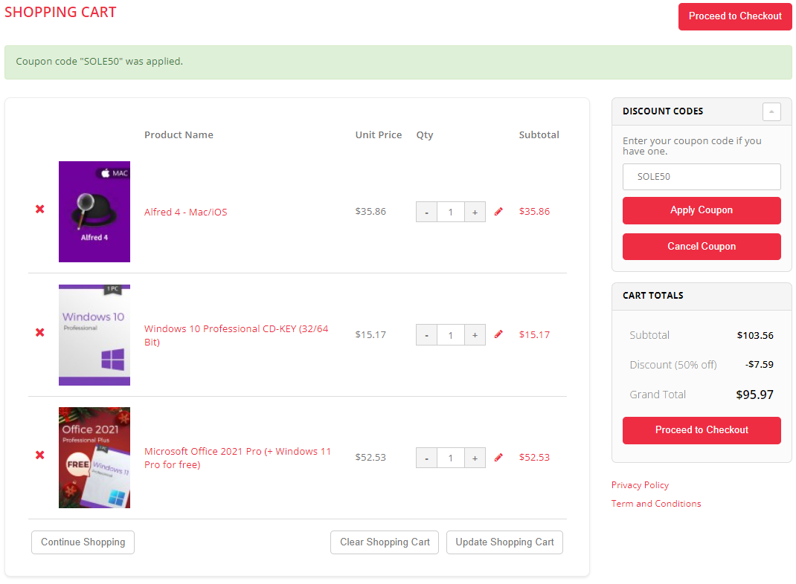Viewport: 796px width, 584px height.
Task: Click the Cart Totals heading
Action: click(x=653, y=296)
